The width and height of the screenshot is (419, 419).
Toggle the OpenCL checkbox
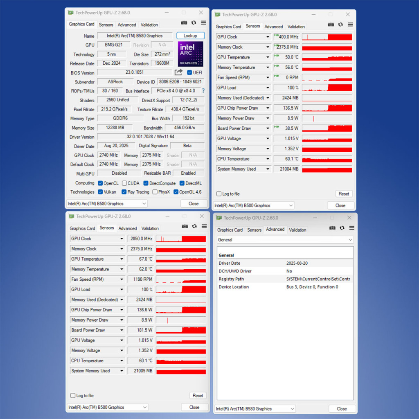[100, 183]
